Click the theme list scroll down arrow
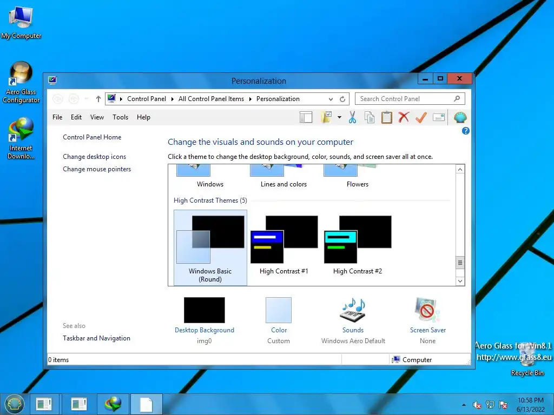This screenshot has height=415, width=554. click(460, 281)
